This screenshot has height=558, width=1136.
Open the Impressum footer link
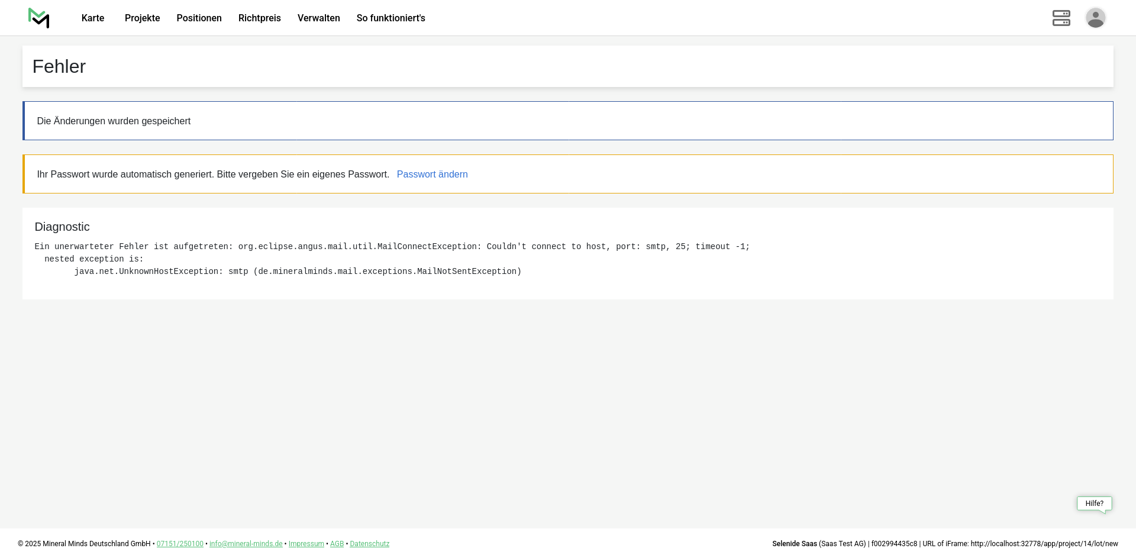(x=306, y=544)
